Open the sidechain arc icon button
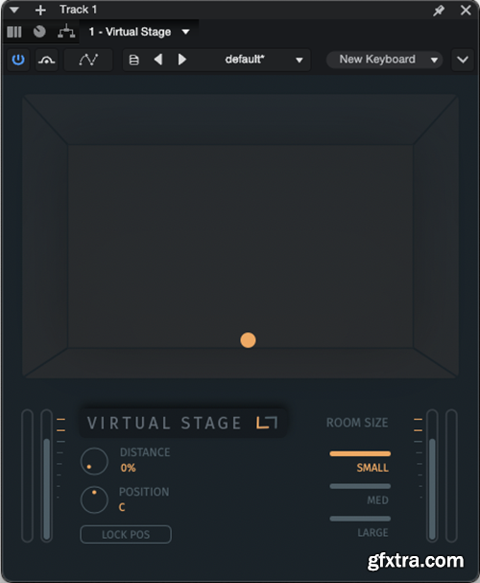This screenshot has height=583, width=480. [x=46, y=60]
